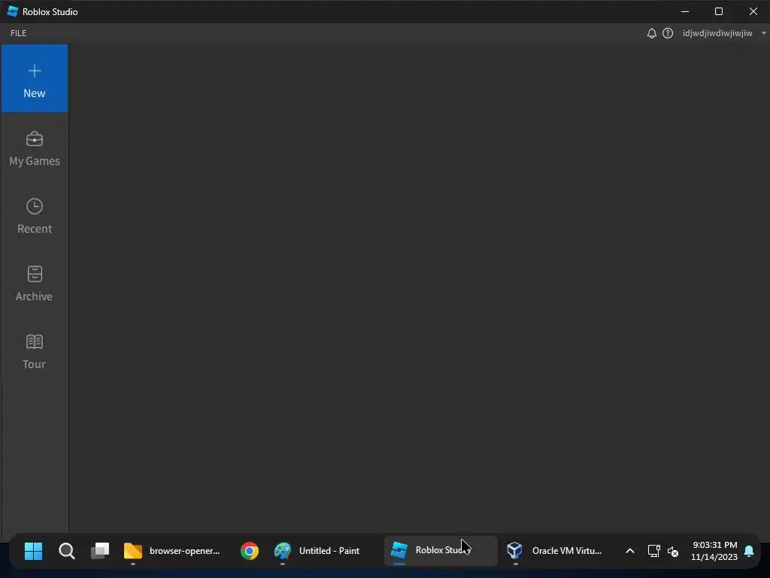The image size is (770, 578).
Task: Start the Studio Tour
Action: (35, 351)
